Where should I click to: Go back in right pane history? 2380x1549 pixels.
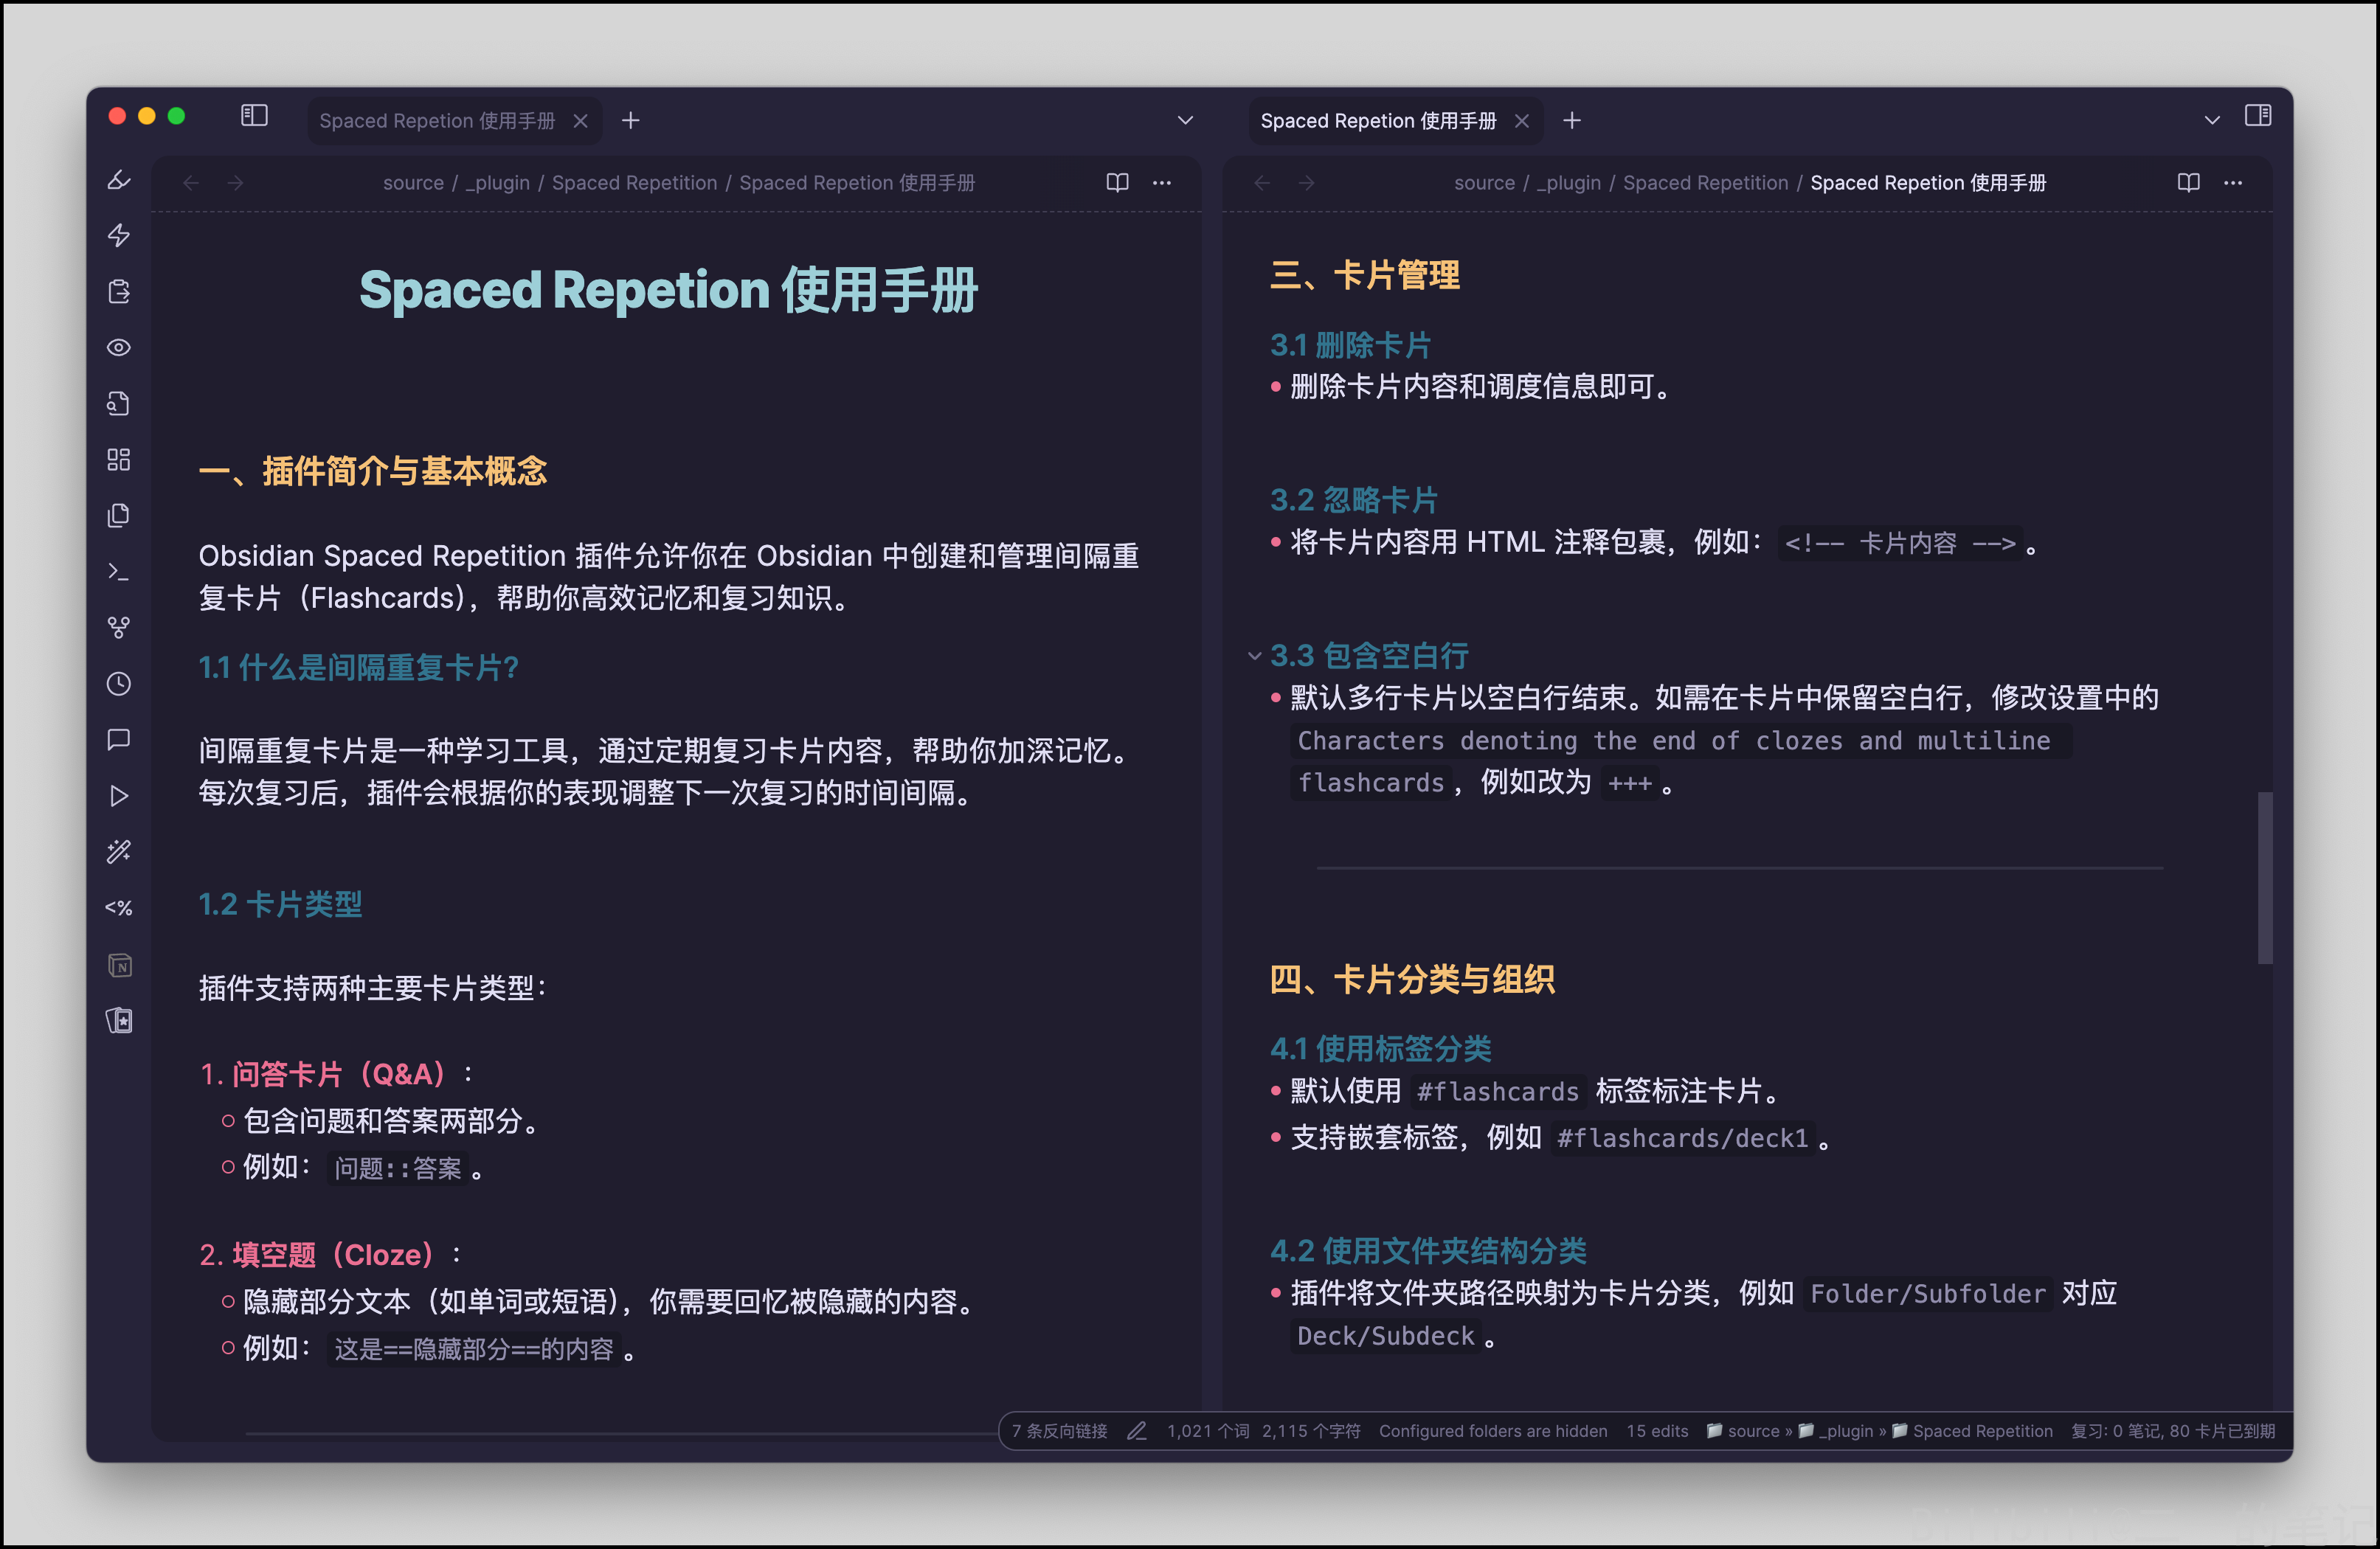(x=1263, y=182)
